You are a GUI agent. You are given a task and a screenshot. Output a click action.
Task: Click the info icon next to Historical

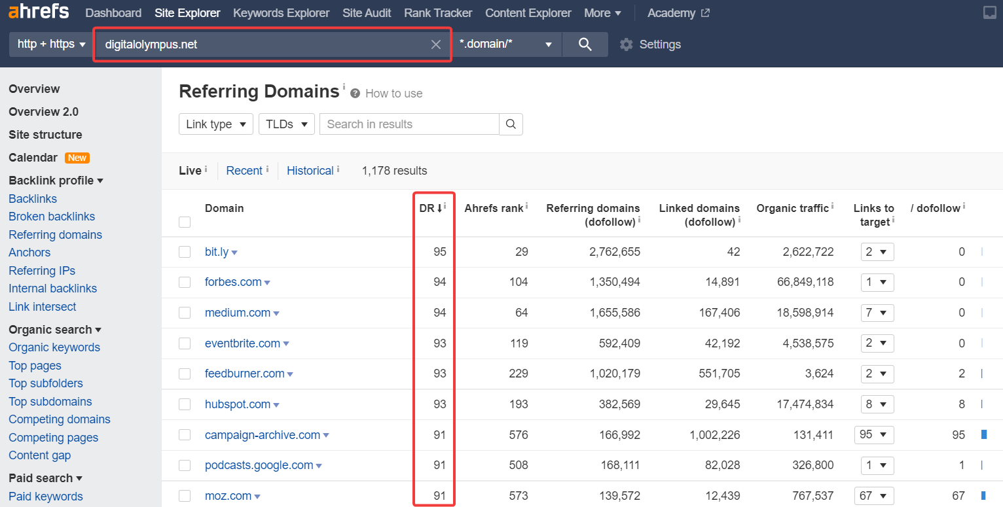point(338,169)
